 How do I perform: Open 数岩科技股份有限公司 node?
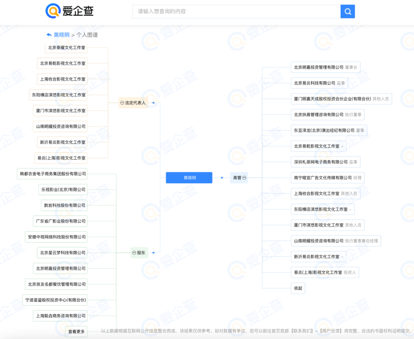tap(64, 205)
